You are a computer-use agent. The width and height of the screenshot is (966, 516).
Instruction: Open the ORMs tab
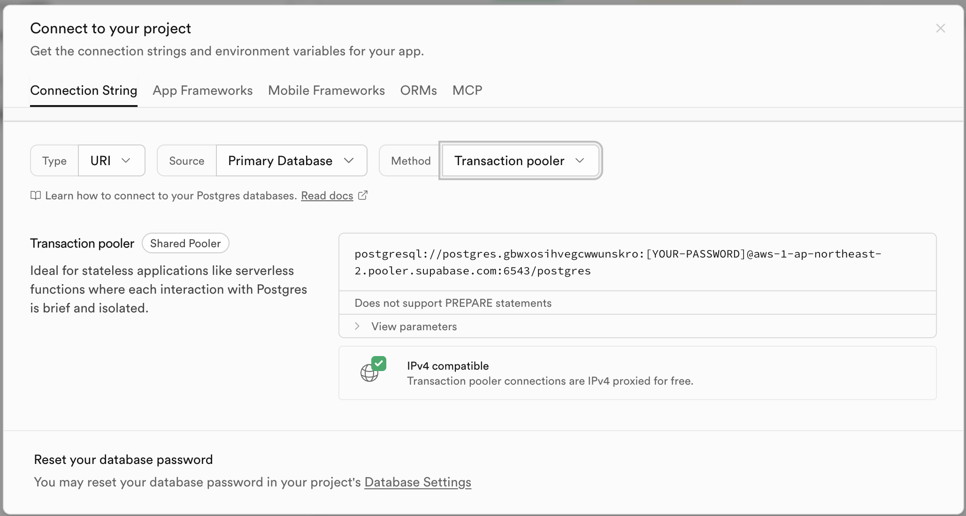(x=418, y=91)
